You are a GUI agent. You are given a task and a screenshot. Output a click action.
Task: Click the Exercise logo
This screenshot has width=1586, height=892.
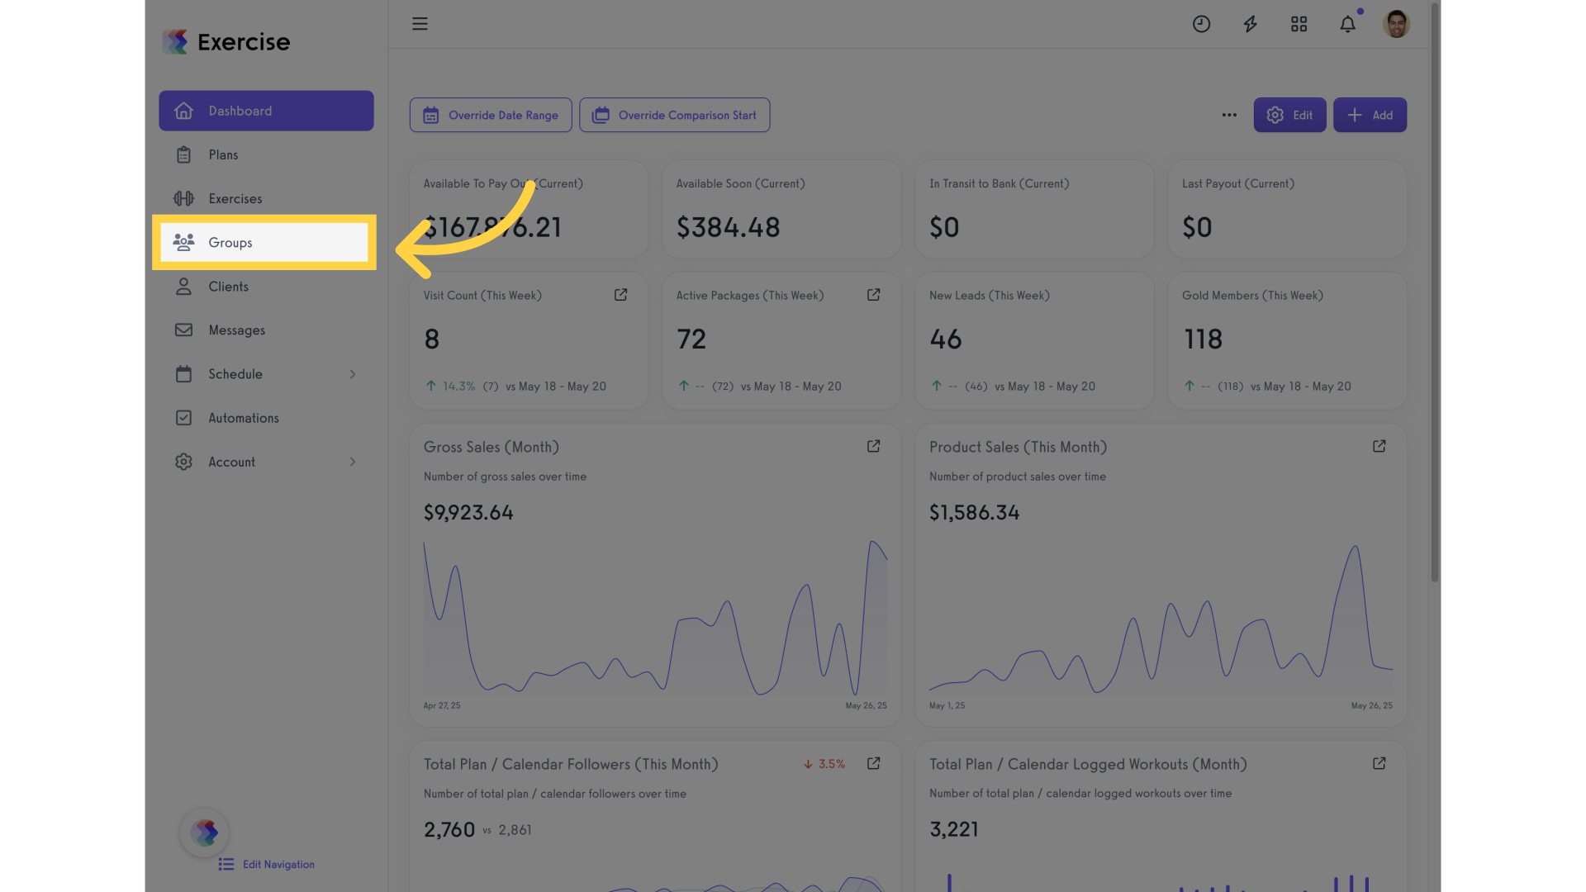[x=226, y=41]
